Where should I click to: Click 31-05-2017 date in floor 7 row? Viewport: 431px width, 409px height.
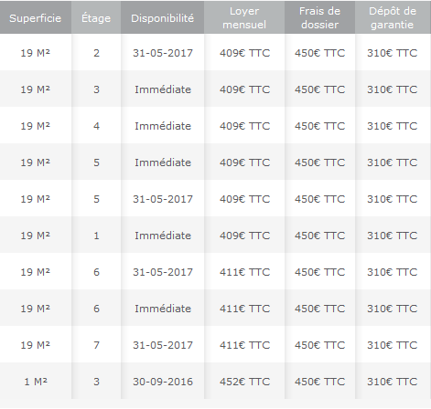pyautogui.click(x=163, y=345)
